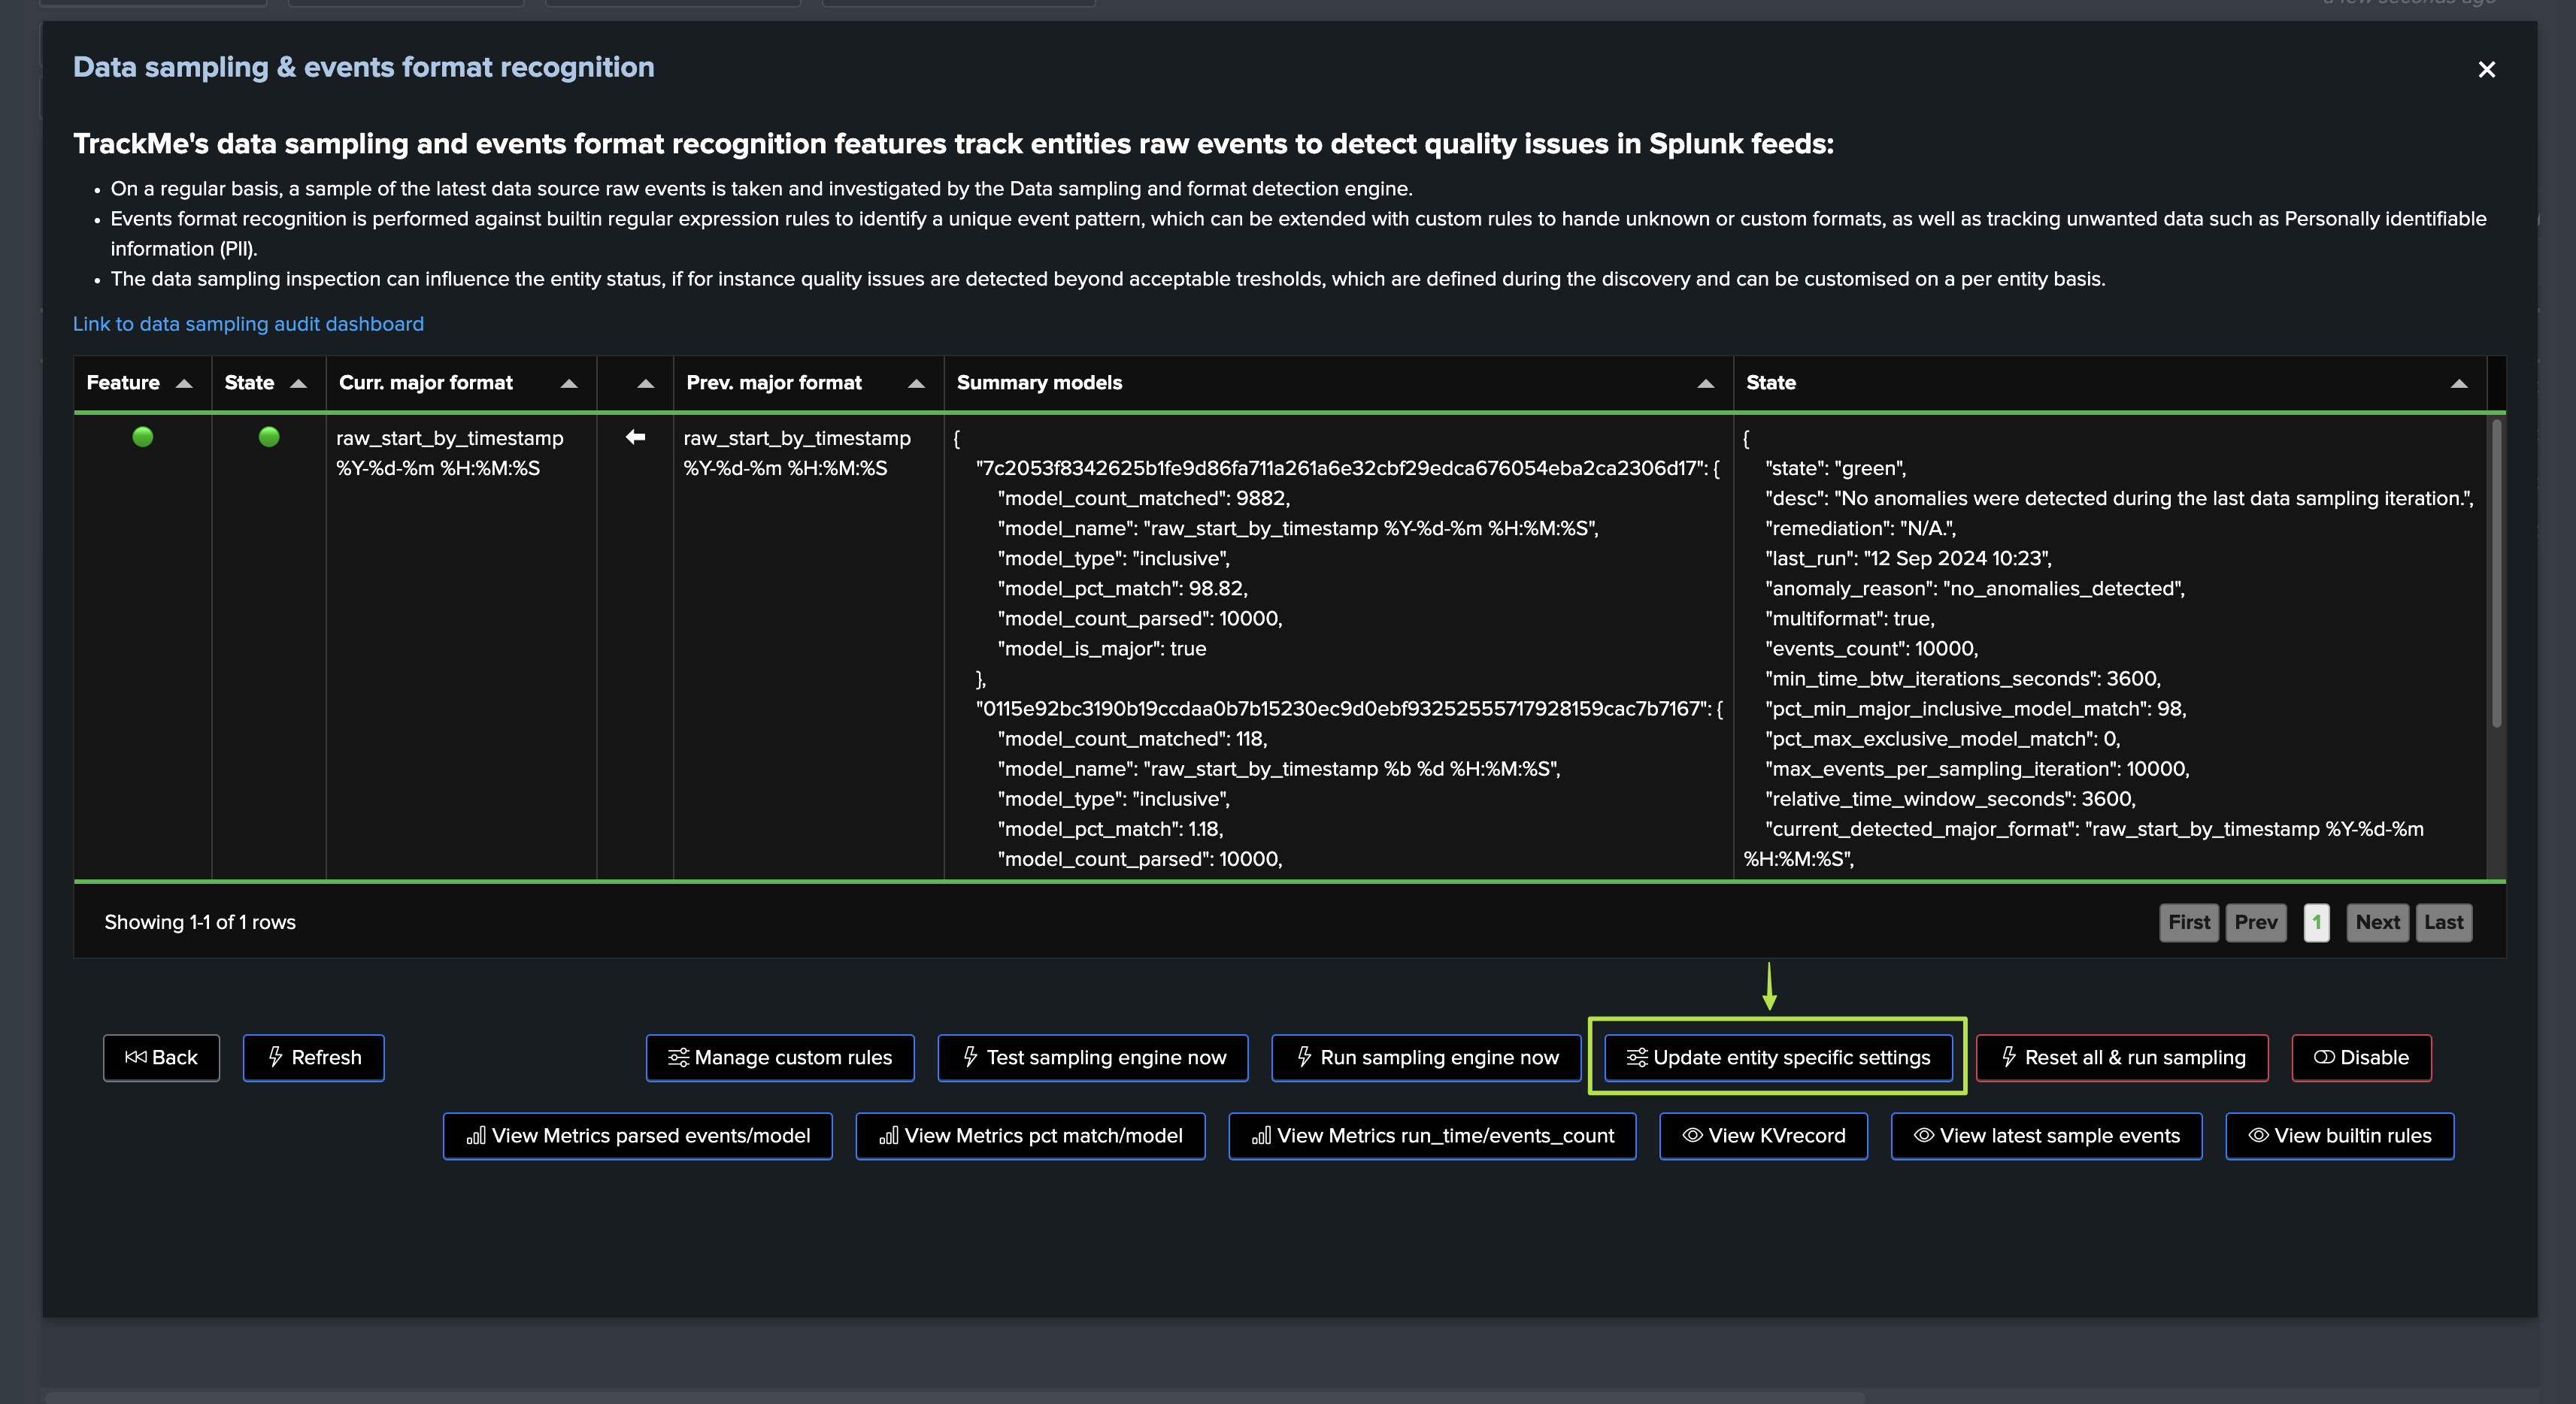Go to pagination page 1
This screenshot has width=2576, height=1404.
(x=2316, y=922)
